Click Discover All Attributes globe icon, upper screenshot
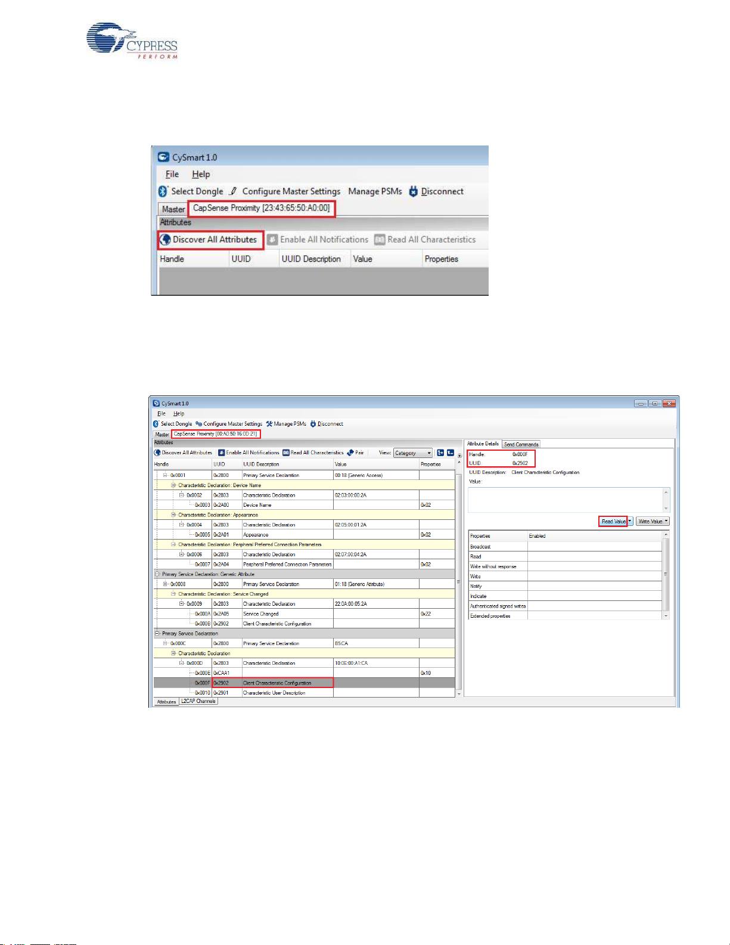Screen dimensions: 730x945 [x=165, y=240]
